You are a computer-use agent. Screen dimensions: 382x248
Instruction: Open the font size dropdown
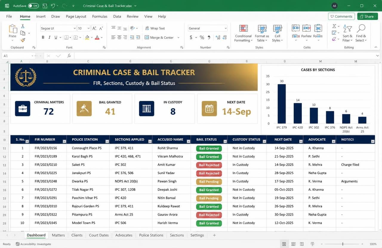pyautogui.click(x=88, y=28)
